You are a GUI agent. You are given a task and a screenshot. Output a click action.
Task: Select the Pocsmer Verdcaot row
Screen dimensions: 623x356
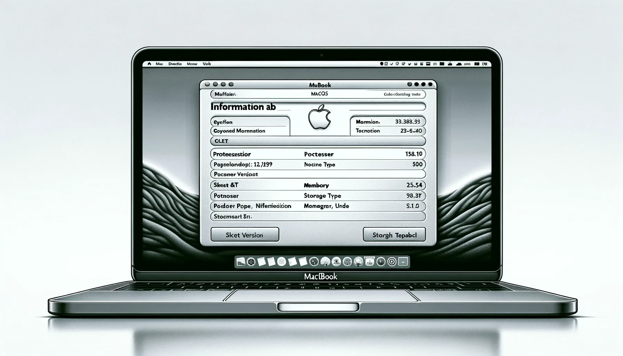pos(318,174)
